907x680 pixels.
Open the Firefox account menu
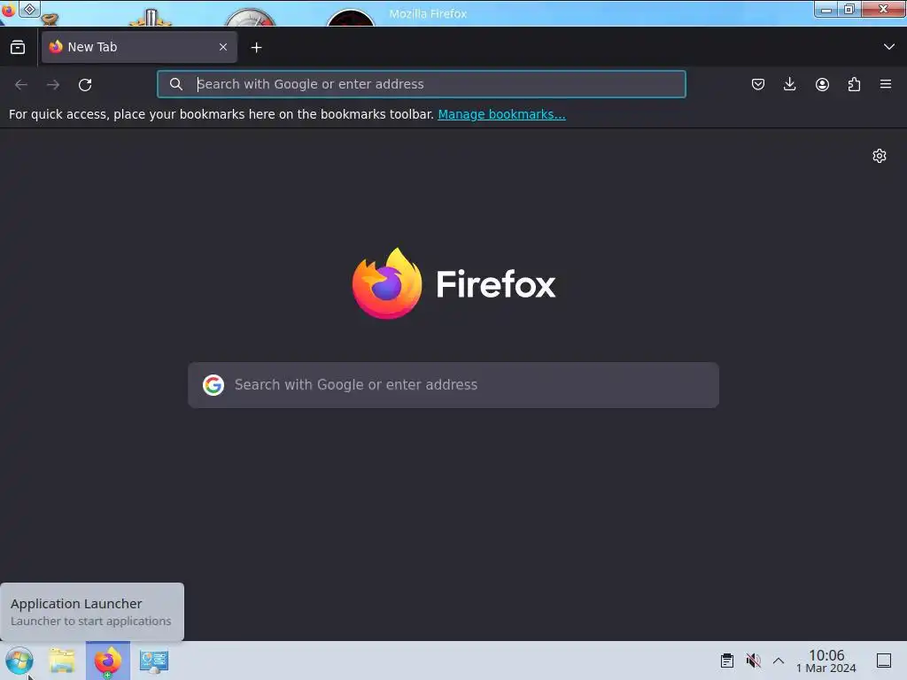click(822, 84)
